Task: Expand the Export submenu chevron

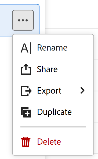Action: (x=82, y=91)
